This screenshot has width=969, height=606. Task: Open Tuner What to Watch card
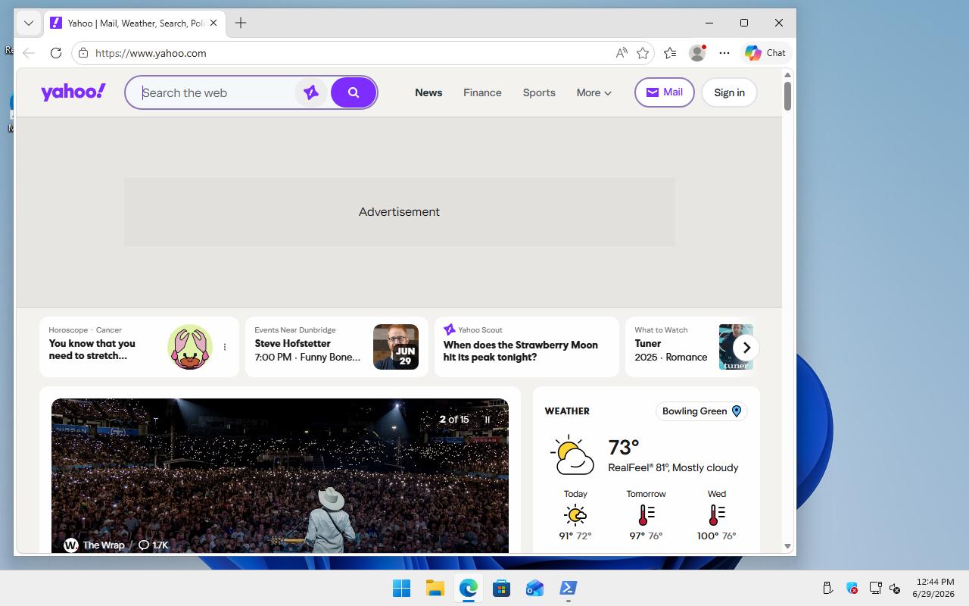[x=690, y=347]
